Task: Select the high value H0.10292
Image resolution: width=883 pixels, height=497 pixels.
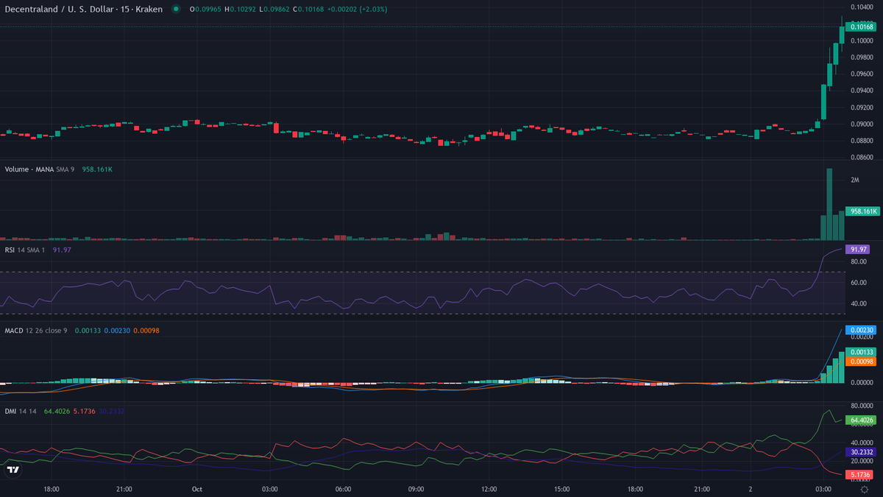Action: click(239, 10)
